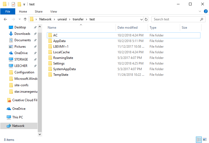The width and height of the screenshot is (209, 143).
Task: Click the Back navigation arrow
Action: pos(5,19)
